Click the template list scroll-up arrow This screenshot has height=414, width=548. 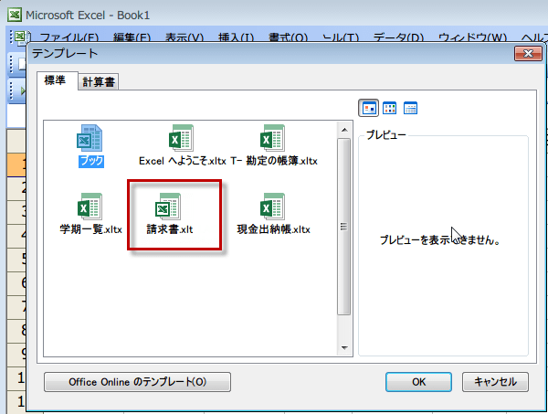pyautogui.click(x=344, y=128)
